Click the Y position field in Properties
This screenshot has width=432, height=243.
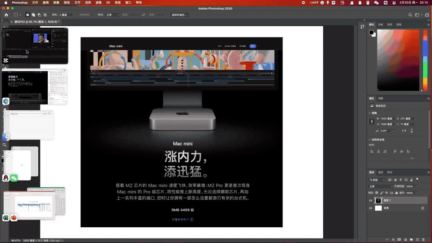407,124
